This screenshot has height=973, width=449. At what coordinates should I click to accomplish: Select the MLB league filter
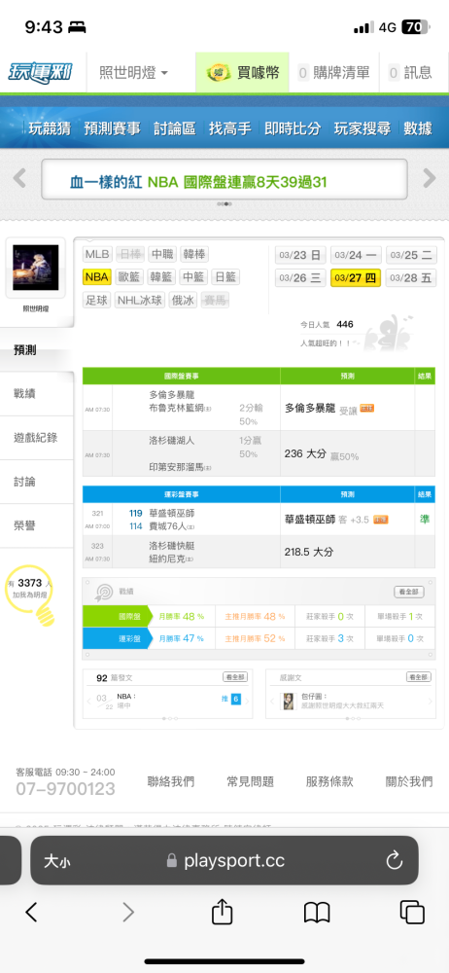[97, 254]
